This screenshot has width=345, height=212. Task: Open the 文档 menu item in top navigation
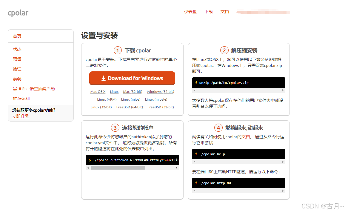[225, 12]
